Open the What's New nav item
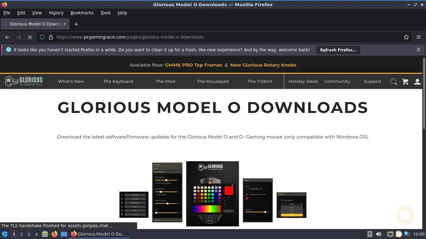Screen dimensions: 426x239 coord(71,81)
